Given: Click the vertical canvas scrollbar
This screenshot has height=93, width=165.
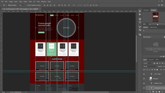Looking at the screenshot, I should click(x=136, y=49).
